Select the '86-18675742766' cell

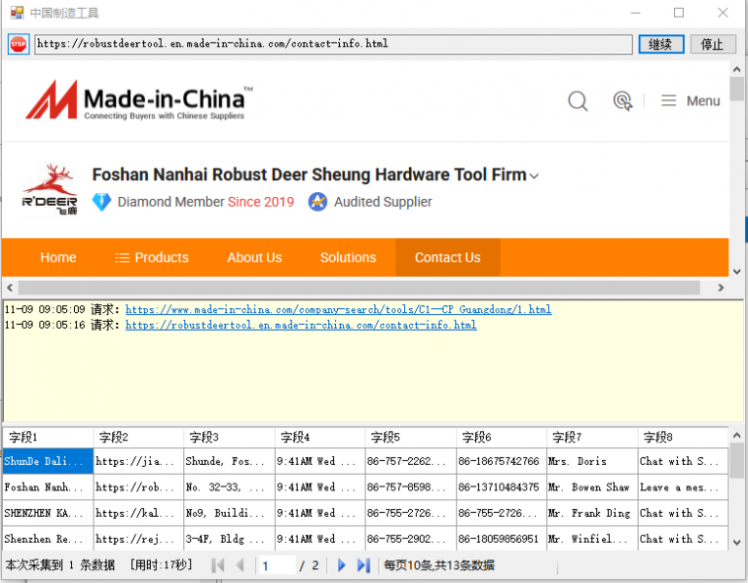(502, 461)
